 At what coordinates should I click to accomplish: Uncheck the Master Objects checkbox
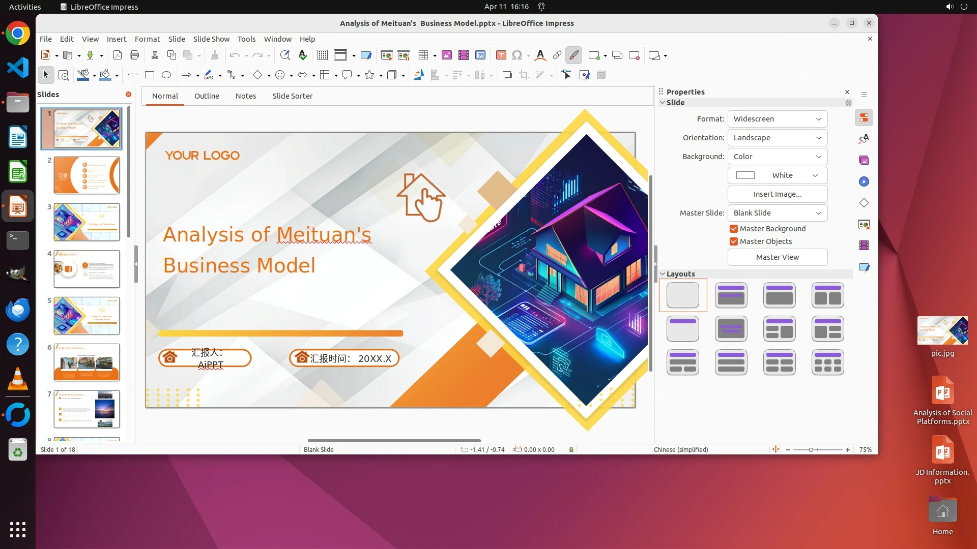click(734, 242)
